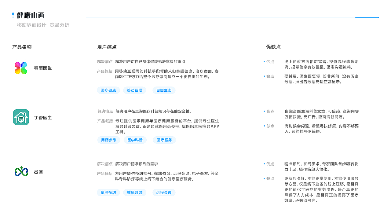Click the 微医 product name

(x=38, y=172)
